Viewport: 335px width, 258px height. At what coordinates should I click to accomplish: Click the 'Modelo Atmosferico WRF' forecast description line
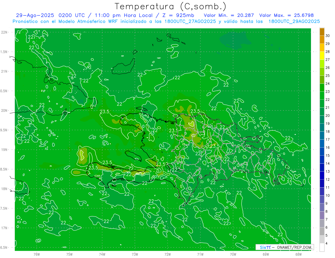[166, 21]
